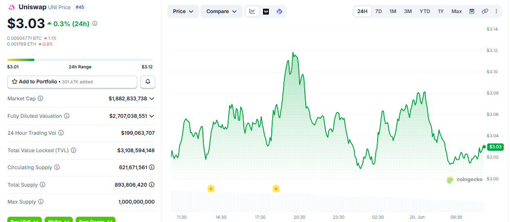Select the 1Y time range tab

coord(441,11)
